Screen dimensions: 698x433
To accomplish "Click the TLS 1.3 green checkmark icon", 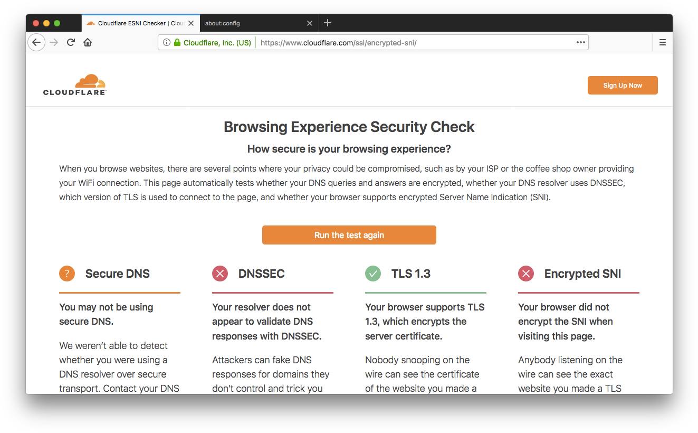I will tap(373, 274).
